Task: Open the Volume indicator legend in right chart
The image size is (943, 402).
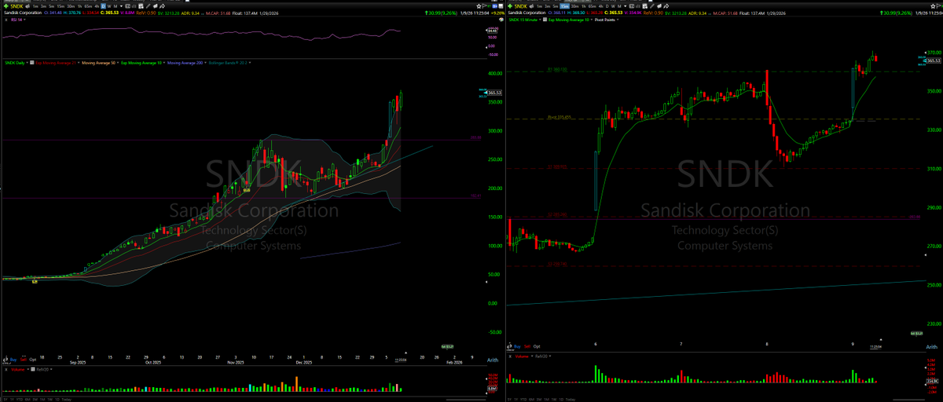Action: click(x=522, y=356)
